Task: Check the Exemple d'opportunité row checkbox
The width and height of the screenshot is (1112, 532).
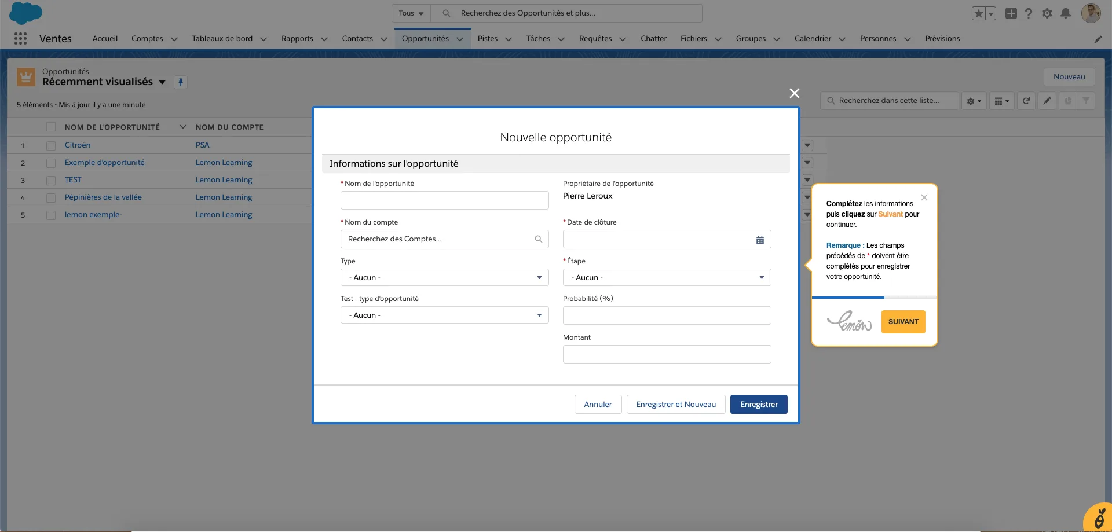Action: tap(51, 163)
